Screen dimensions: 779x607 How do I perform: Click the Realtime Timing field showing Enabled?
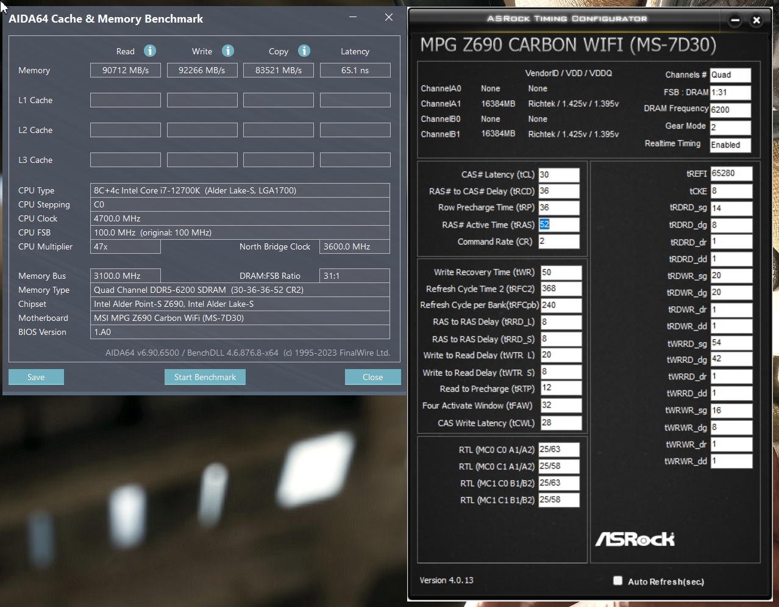(730, 145)
